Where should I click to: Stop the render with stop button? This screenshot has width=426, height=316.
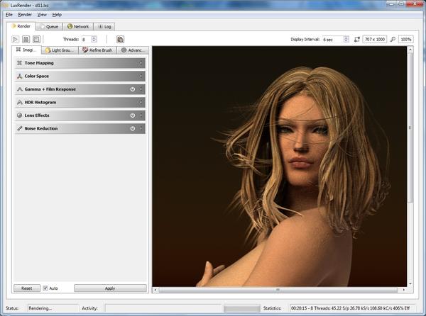point(36,39)
